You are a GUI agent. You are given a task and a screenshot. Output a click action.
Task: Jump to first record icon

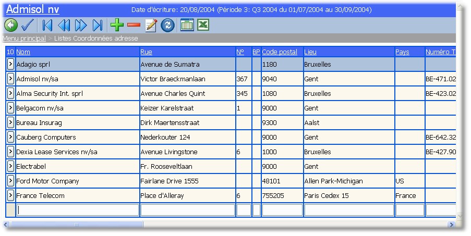pyautogui.click(x=47, y=25)
